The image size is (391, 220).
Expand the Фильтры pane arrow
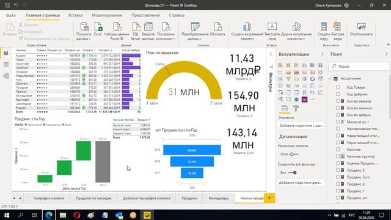click(271, 54)
